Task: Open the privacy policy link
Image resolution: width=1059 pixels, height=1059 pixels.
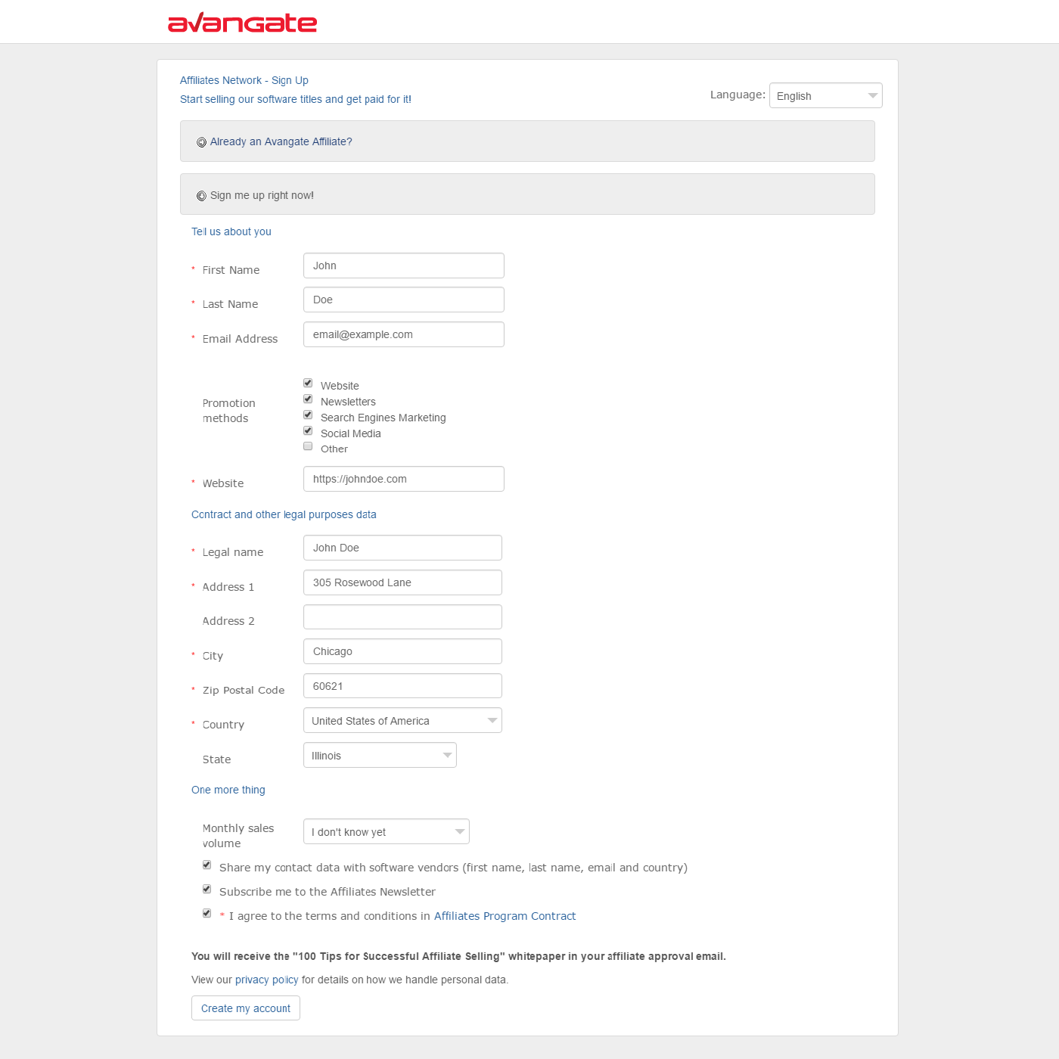Action: click(266, 980)
